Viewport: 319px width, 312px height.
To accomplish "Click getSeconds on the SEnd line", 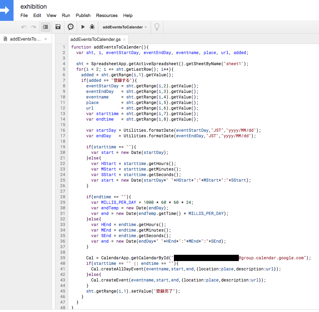I will [151, 236].
